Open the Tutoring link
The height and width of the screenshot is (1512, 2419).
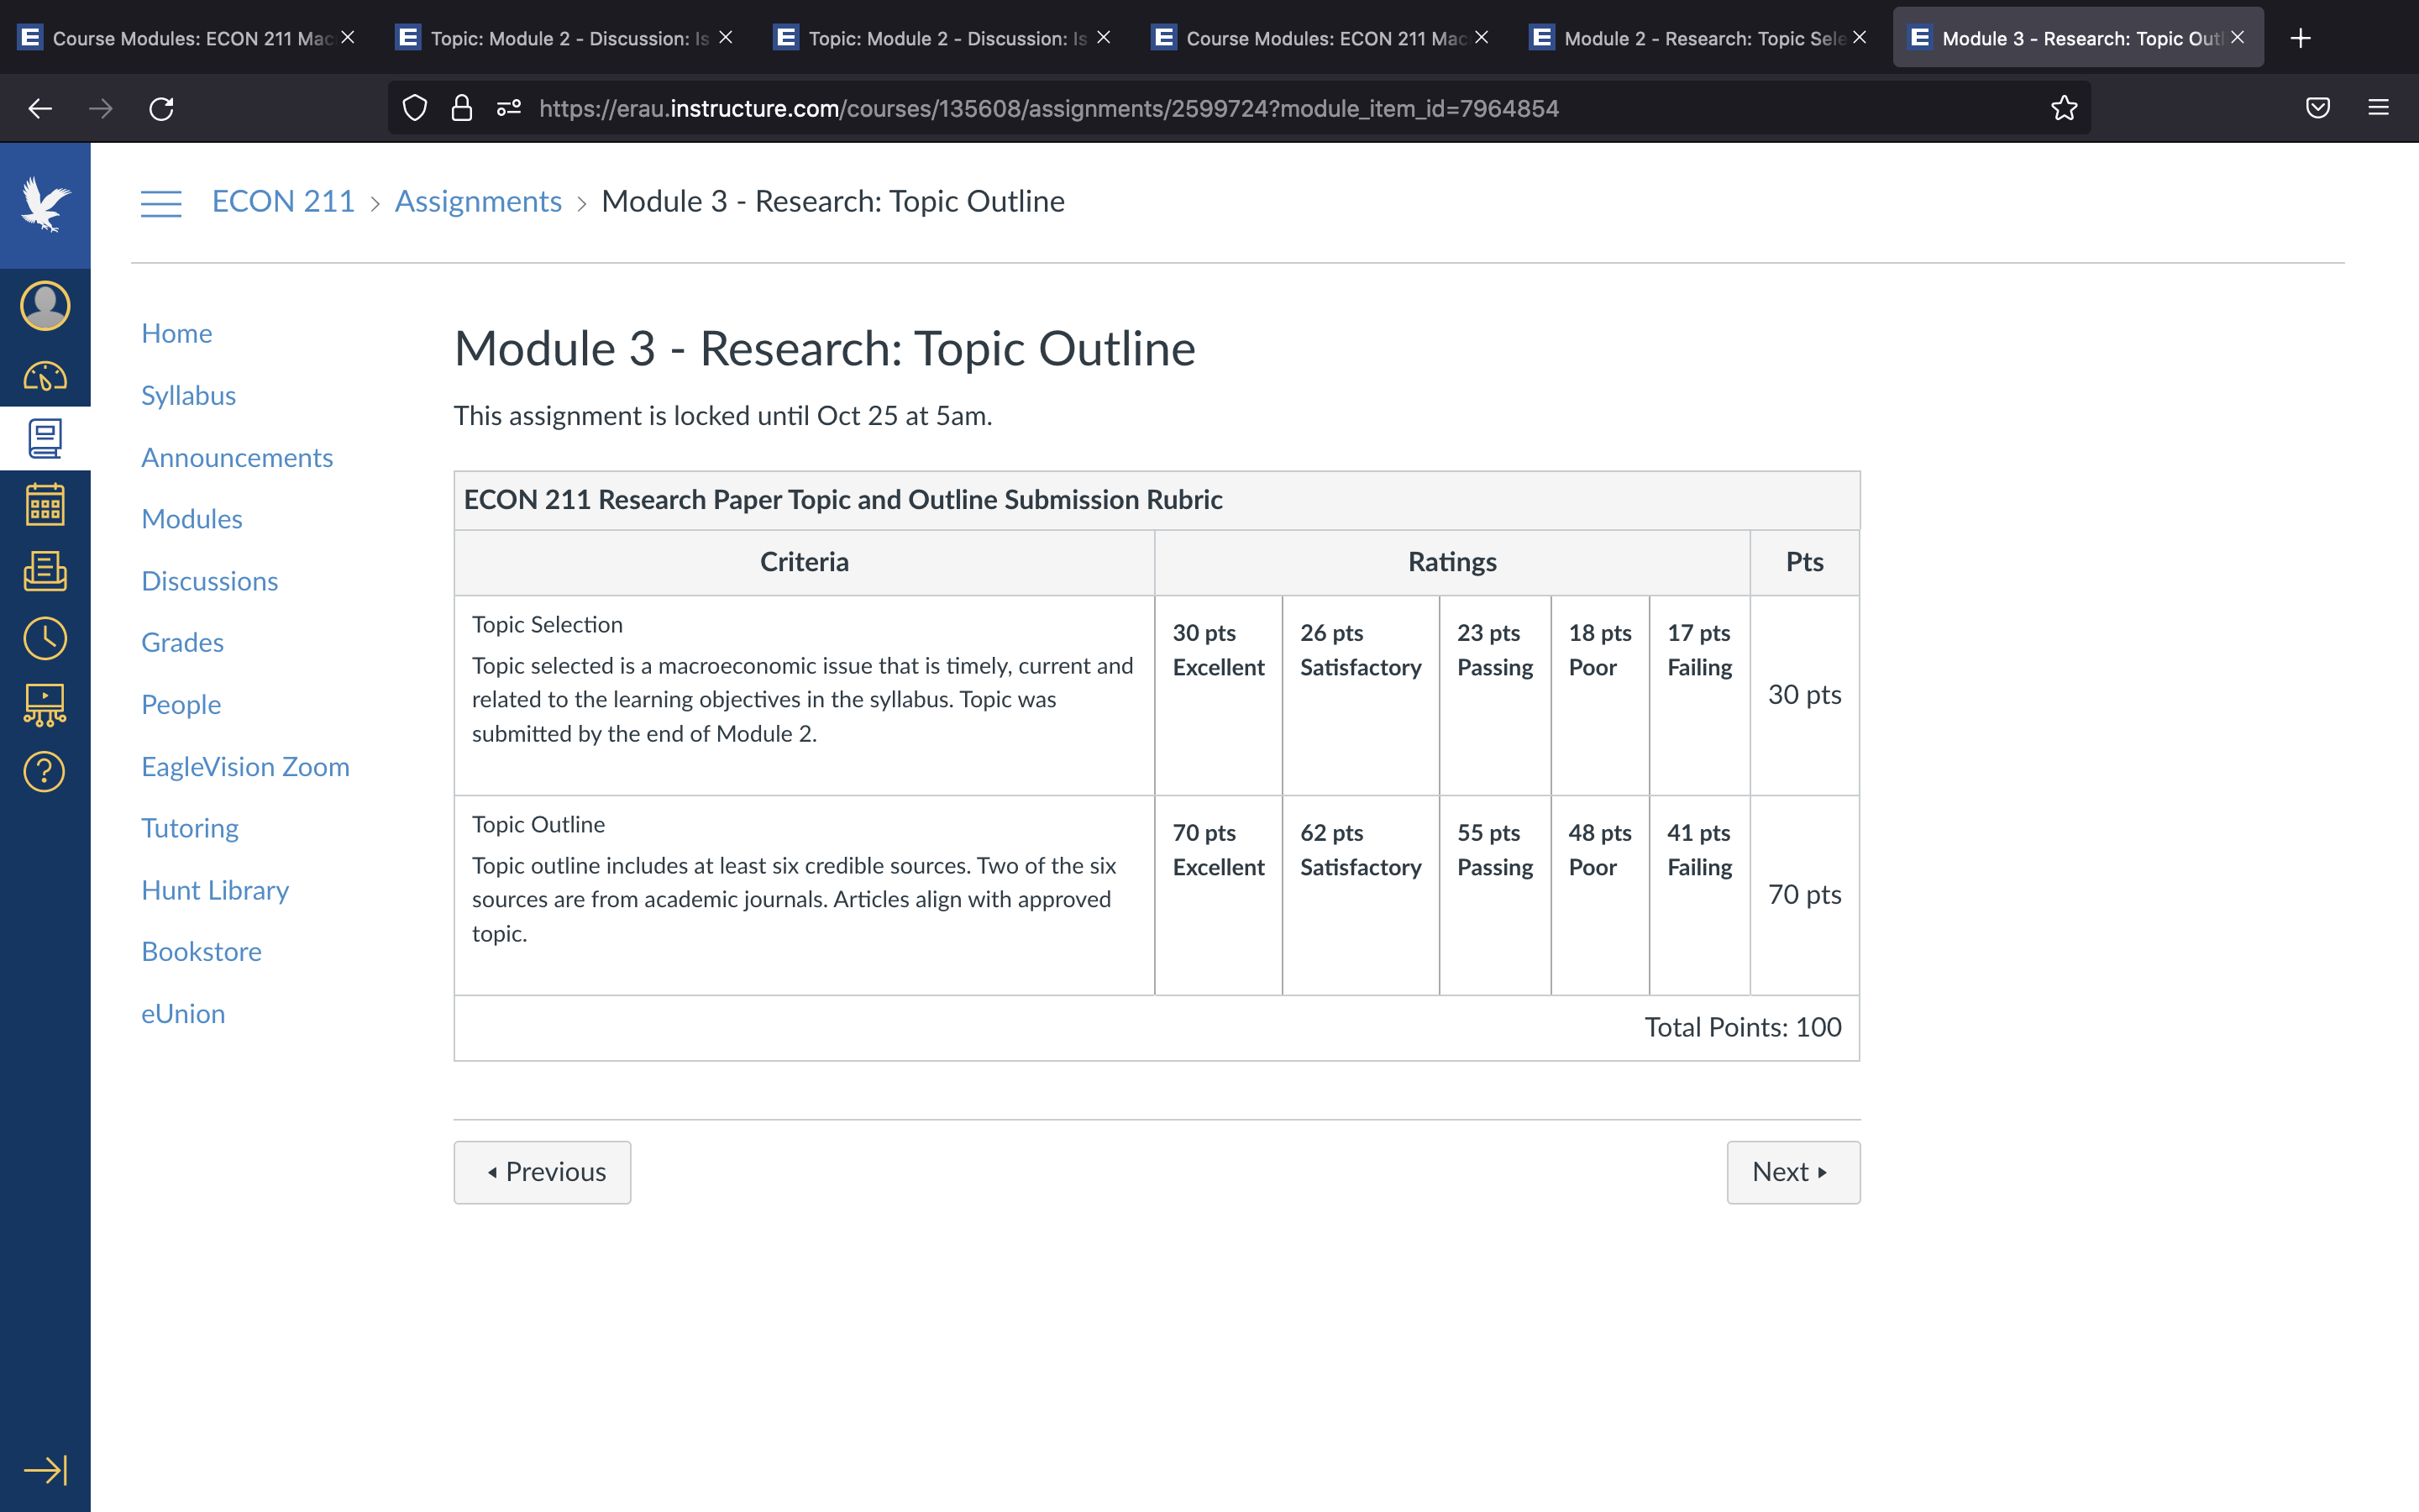(190, 828)
